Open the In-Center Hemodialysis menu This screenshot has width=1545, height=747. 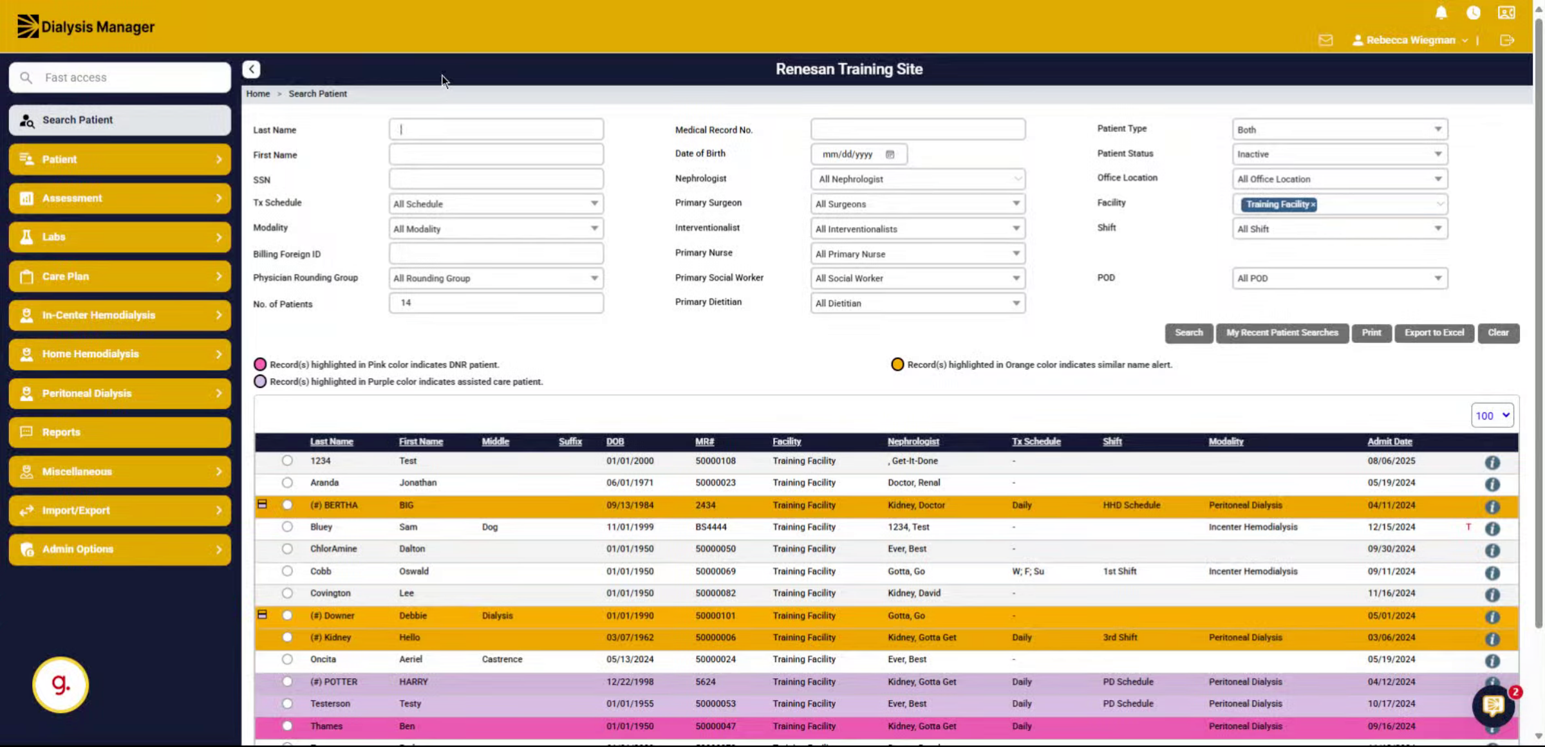(120, 315)
